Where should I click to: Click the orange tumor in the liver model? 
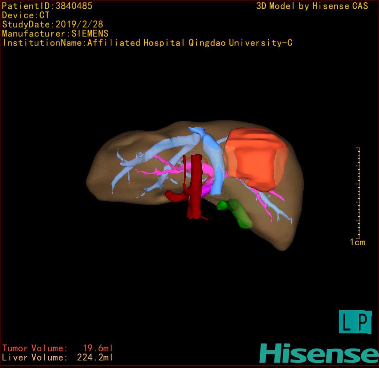point(256,158)
